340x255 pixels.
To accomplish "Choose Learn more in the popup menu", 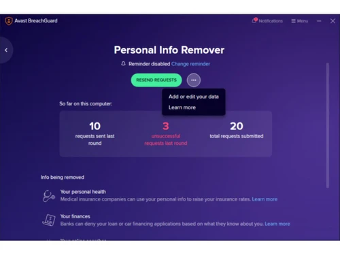I will (x=182, y=107).
